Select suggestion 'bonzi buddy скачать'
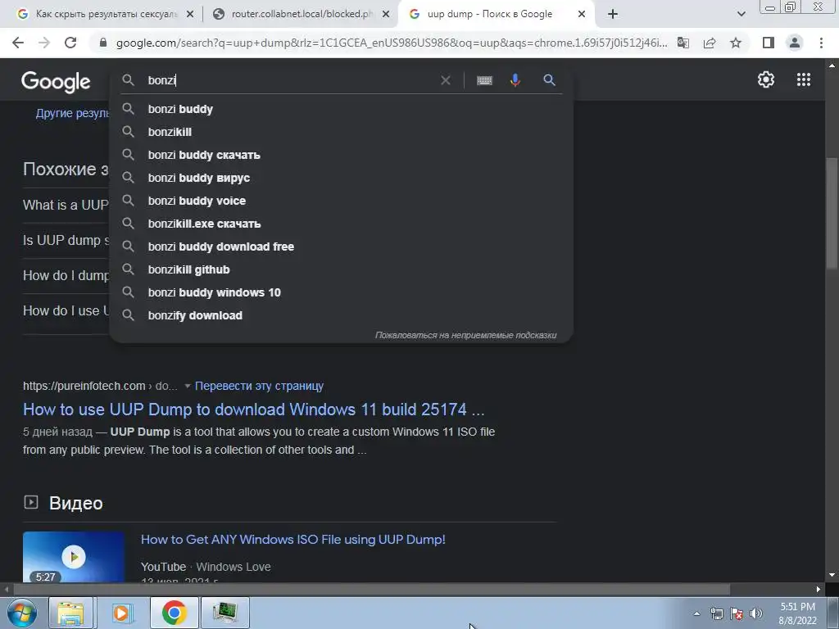 pyautogui.click(x=342, y=155)
